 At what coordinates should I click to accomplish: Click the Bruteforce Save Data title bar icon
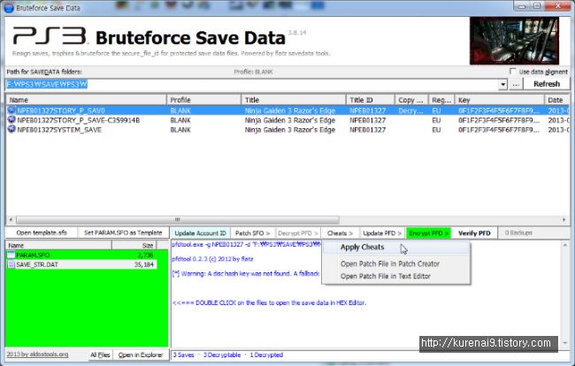pyautogui.click(x=8, y=8)
